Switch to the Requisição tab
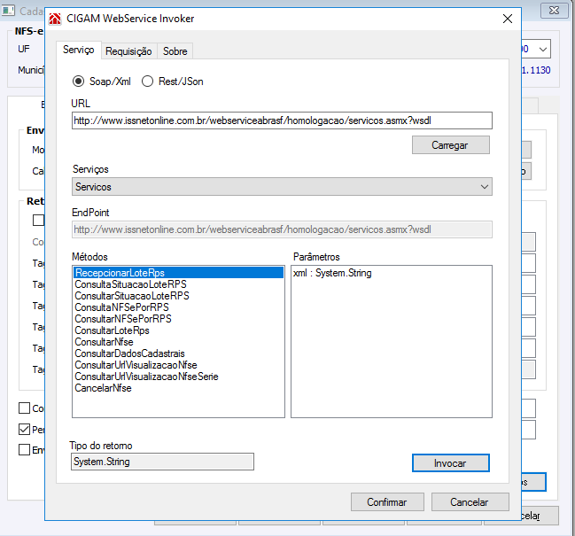Viewport: 575px width, 536px height. pos(128,51)
